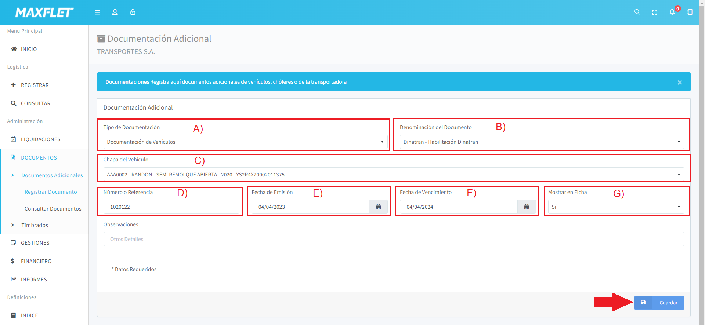The image size is (705, 325).
Task: Click the padlock icon in top bar
Action: [133, 12]
